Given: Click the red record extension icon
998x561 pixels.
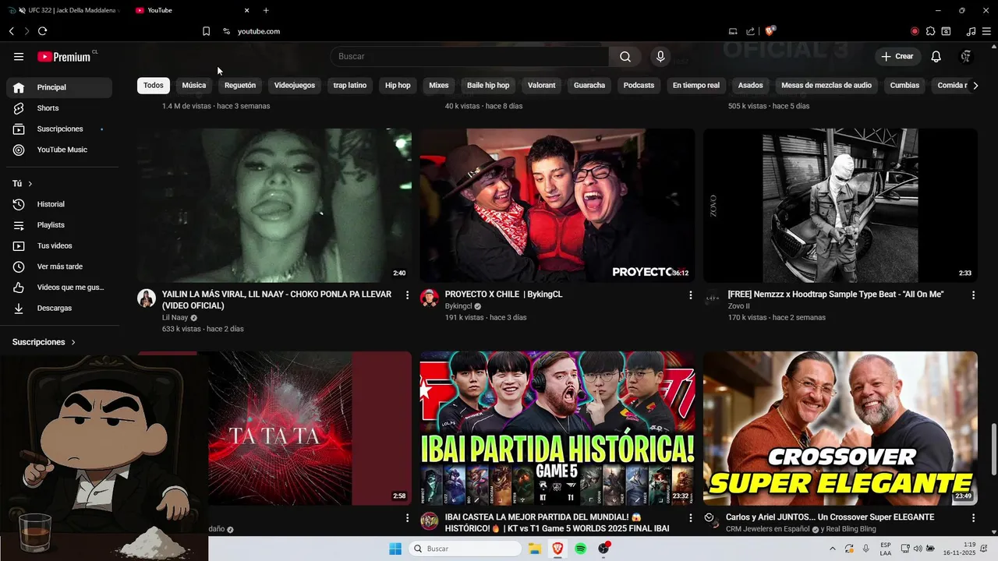Looking at the screenshot, I should (915, 31).
